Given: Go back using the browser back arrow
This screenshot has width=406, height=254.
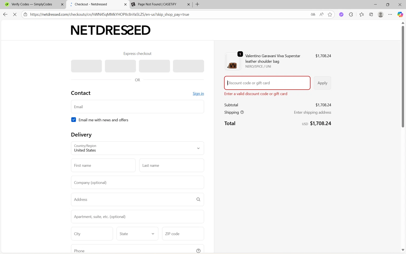Looking at the screenshot, I should pos(5,14).
